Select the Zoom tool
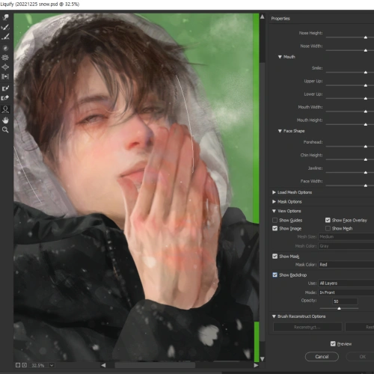Image resolution: width=374 pixels, height=374 pixels. point(5,130)
